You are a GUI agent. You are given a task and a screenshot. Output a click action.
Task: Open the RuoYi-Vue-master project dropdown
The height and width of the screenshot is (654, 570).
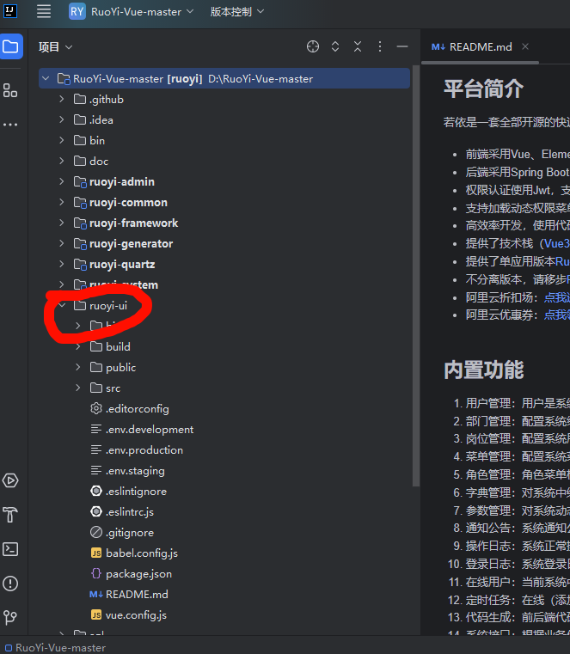tap(132, 12)
